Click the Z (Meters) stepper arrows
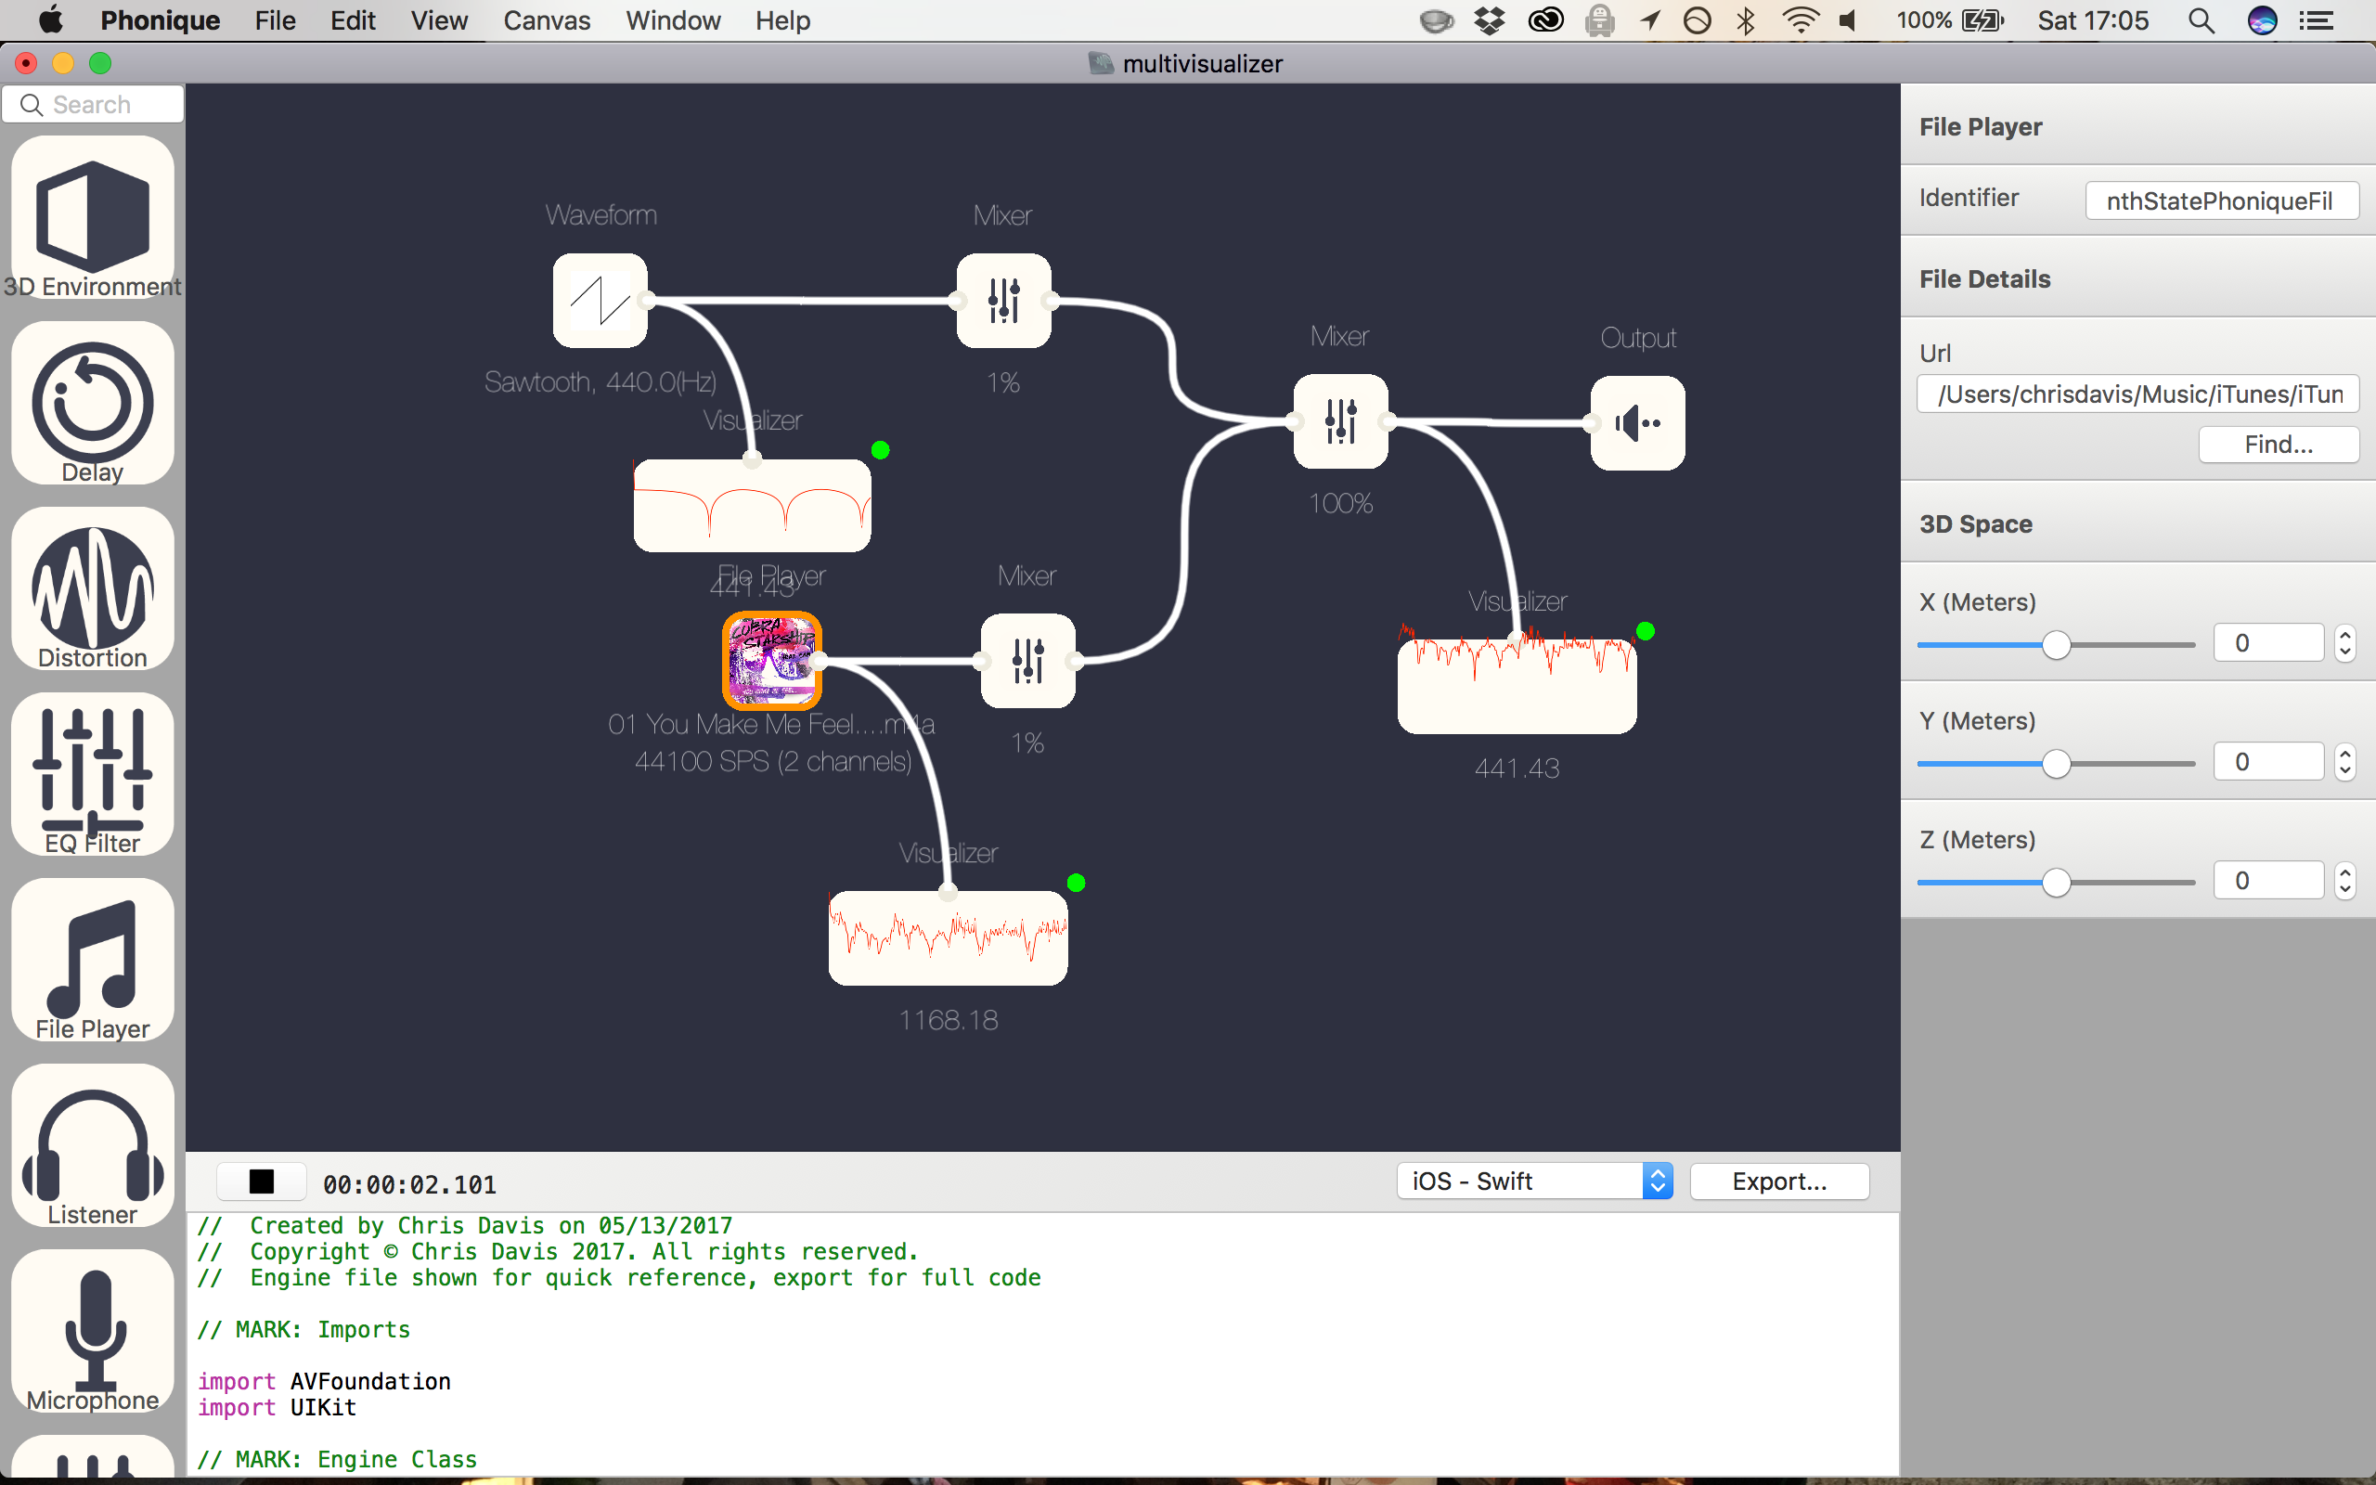The width and height of the screenshot is (2376, 1485). (2345, 881)
